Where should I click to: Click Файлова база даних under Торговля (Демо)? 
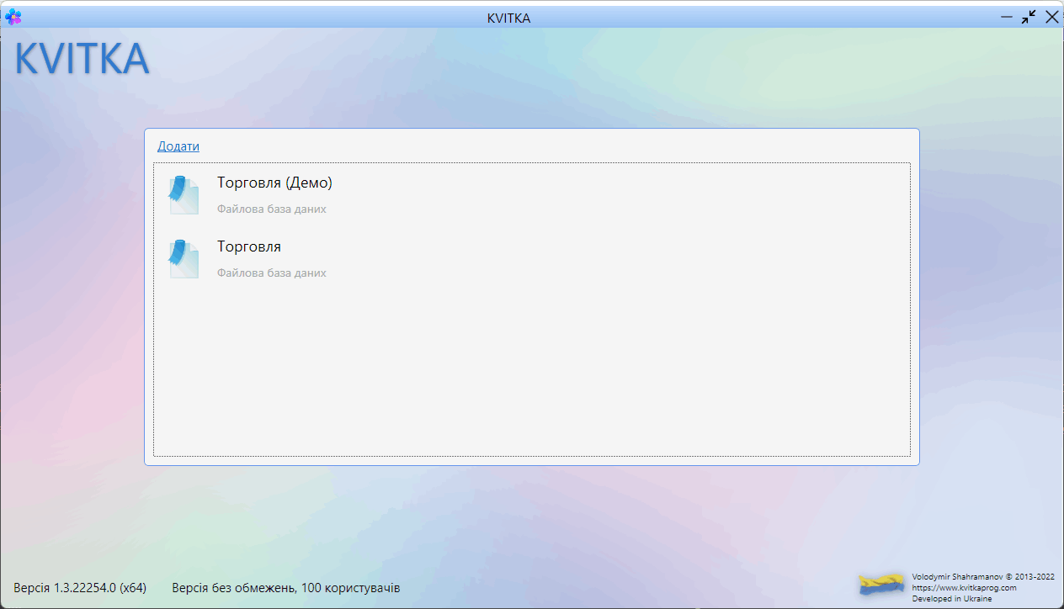tap(272, 209)
